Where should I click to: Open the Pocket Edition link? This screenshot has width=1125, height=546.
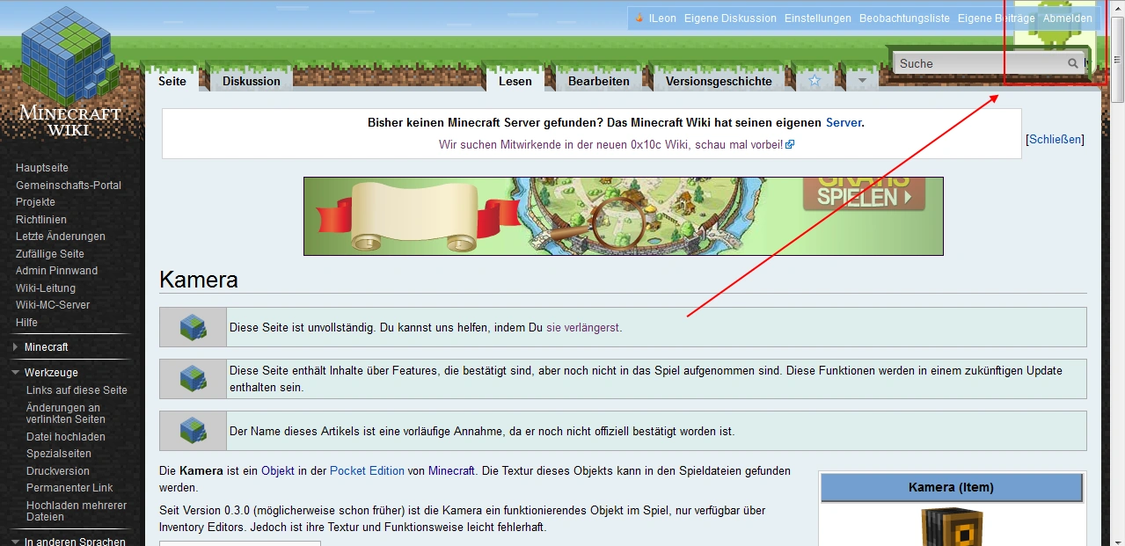click(368, 471)
